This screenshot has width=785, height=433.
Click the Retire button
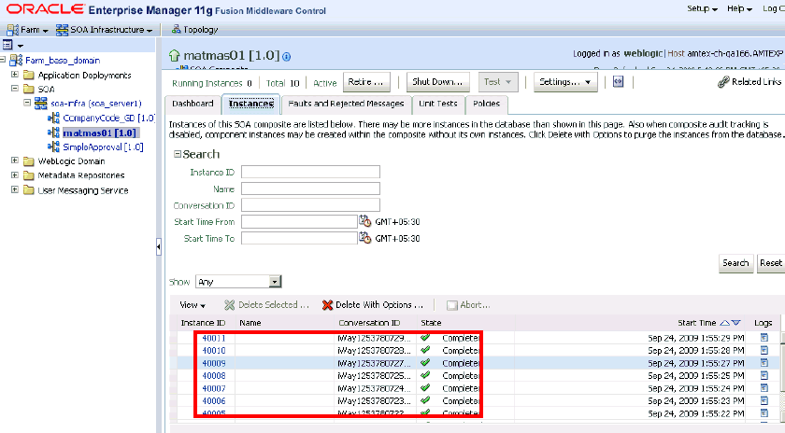click(x=366, y=82)
